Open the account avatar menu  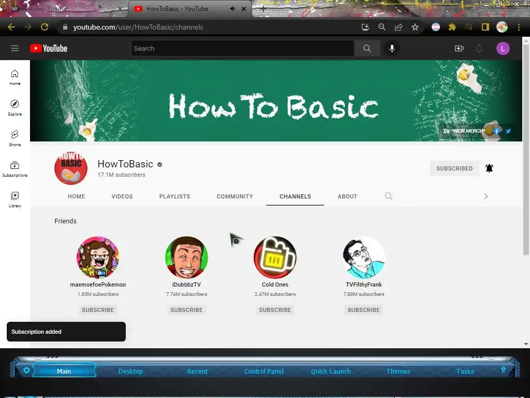click(503, 48)
